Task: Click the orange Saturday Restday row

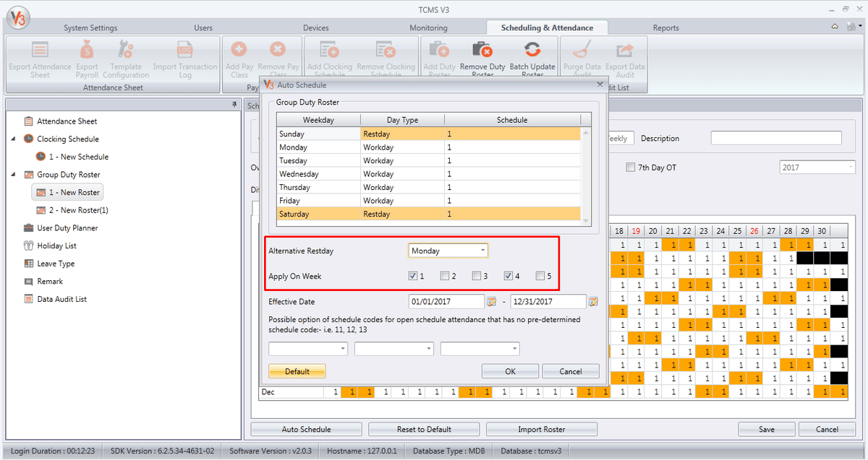Action: click(428, 214)
